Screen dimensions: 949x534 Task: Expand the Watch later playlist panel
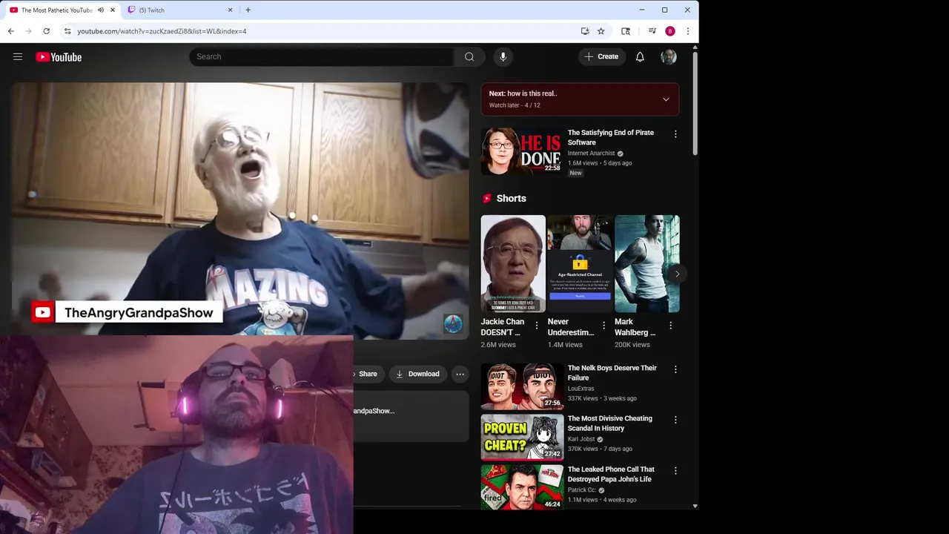(665, 99)
